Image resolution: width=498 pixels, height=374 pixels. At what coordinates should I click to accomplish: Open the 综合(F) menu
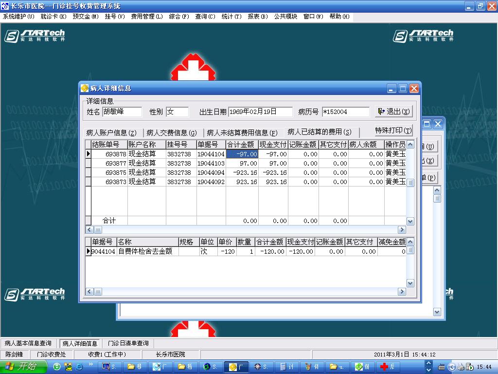click(179, 16)
